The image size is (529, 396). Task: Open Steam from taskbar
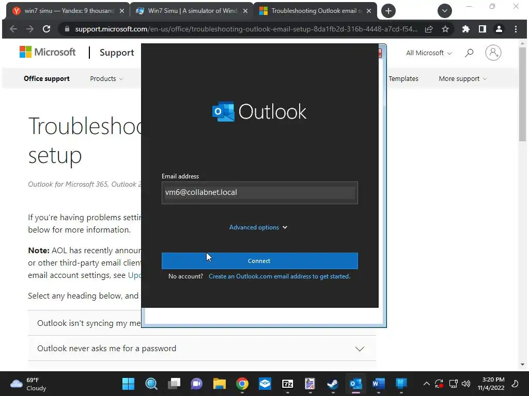point(333,384)
